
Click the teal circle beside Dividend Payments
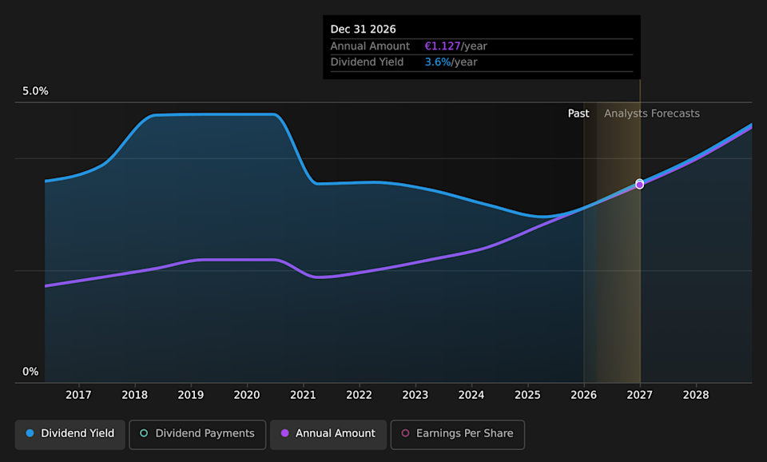click(144, 433)
